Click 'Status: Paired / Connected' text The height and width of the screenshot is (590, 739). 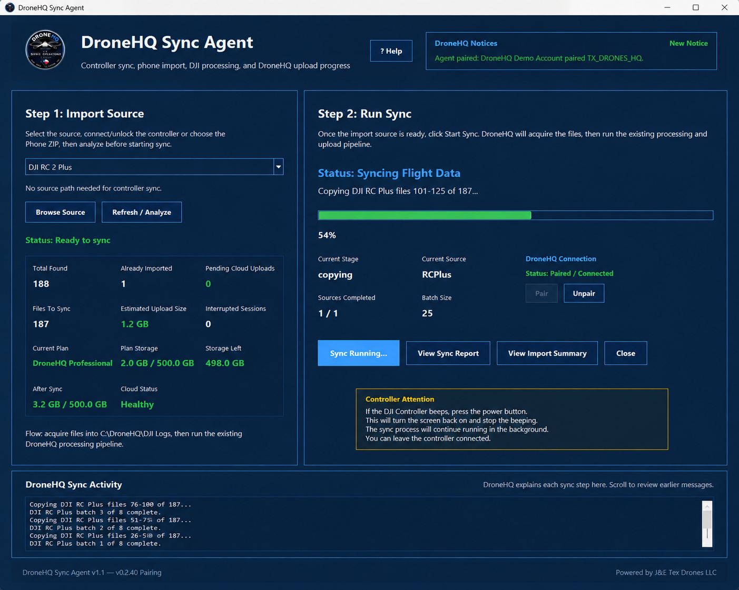pyautogui.click(x=569, y=274)
